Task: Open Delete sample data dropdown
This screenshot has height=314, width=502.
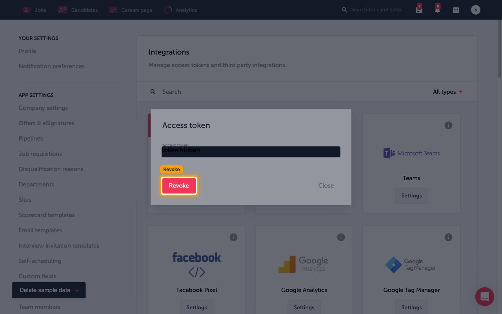Action: point(49,290)
